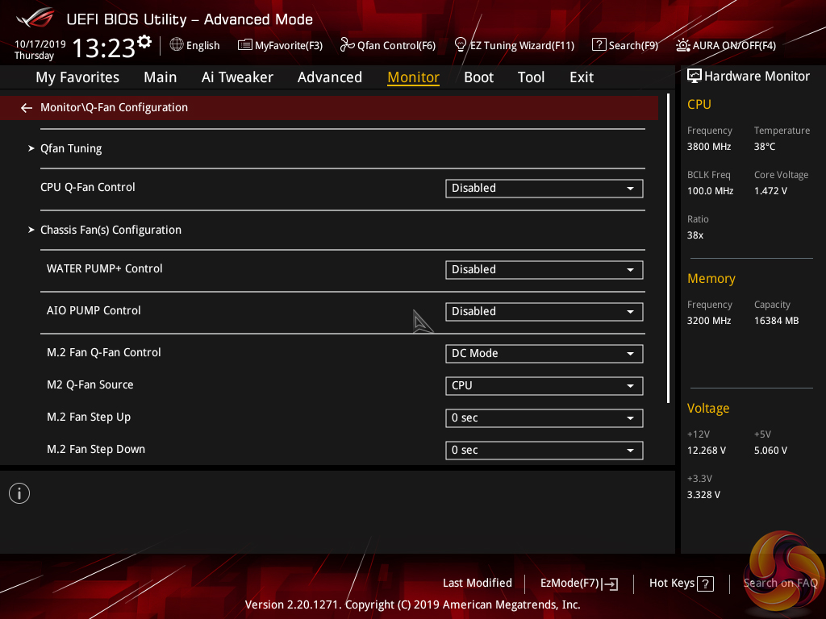This screenshot has height=619, width=826.
Task: Expand Chassis Fan(s) Configuration submenu
Action: (x=111, y=230)
